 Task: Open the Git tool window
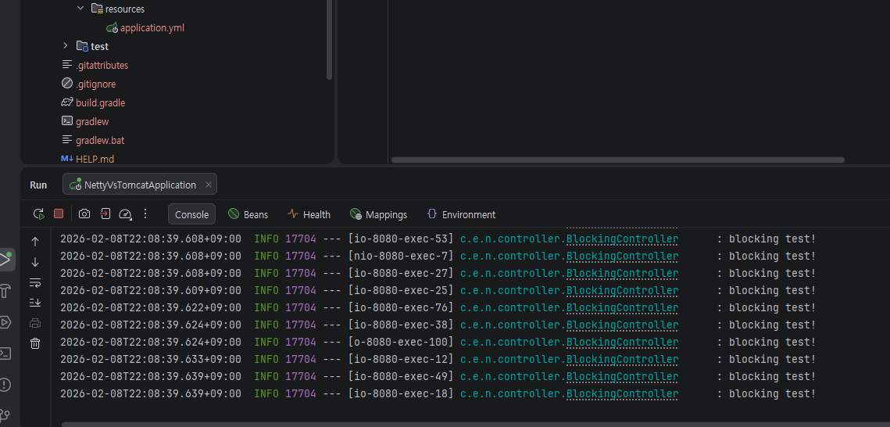point(5,415)
